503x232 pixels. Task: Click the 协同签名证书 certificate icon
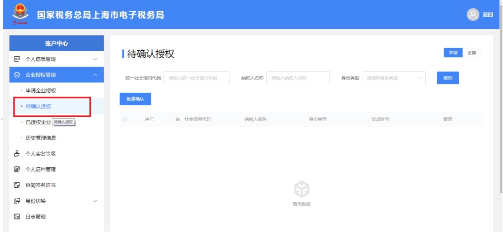pyautogui.click(x=17, y=185)
